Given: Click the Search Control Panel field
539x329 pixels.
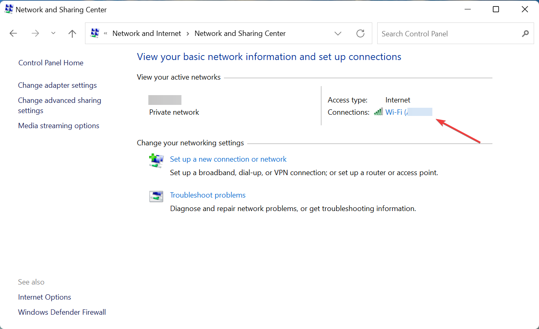Looking at the screenshot, I should (450, 33).
